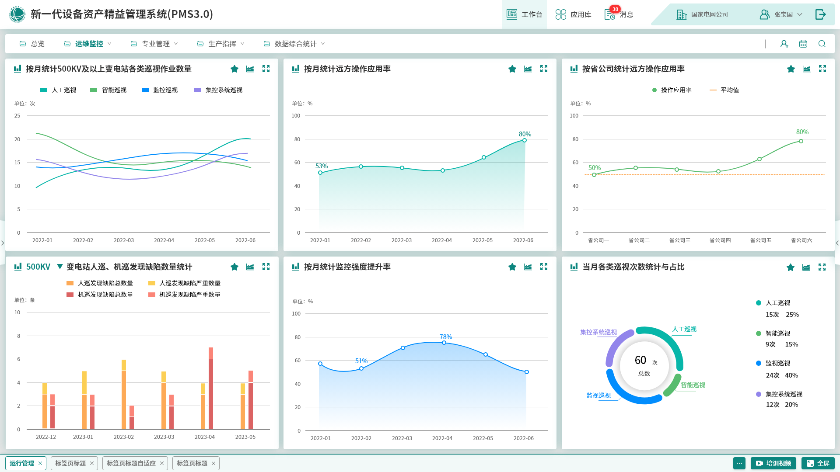Maximize the 人巡、机巡发现缺陷数量统计 panel
The image size is (840, 472).
pyautogui.click(x=266, y=267)
